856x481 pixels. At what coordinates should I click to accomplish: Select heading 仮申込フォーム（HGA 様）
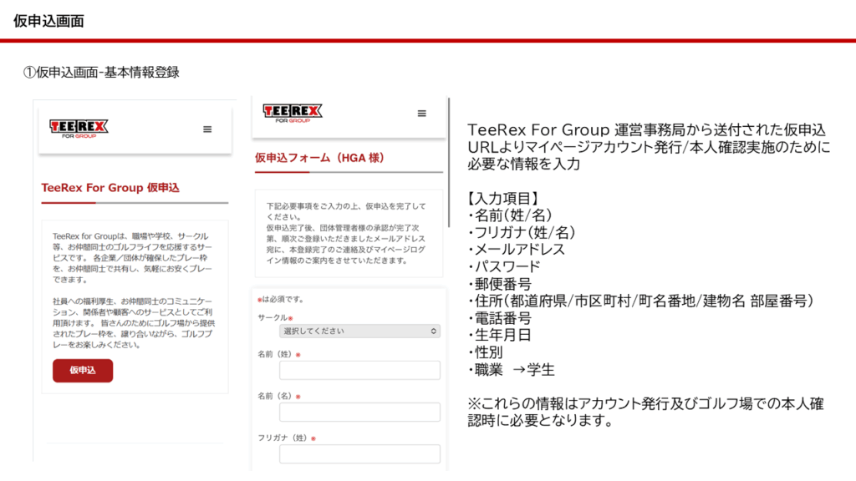319,158
